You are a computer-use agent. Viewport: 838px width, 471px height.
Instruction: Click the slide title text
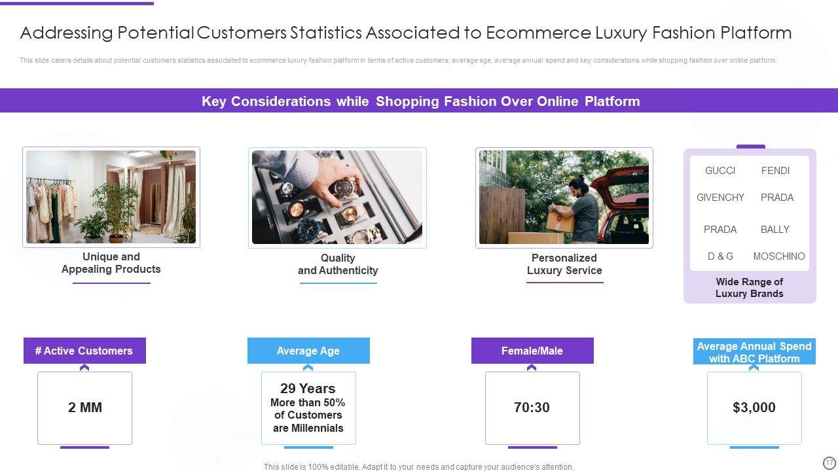(406, 33)
